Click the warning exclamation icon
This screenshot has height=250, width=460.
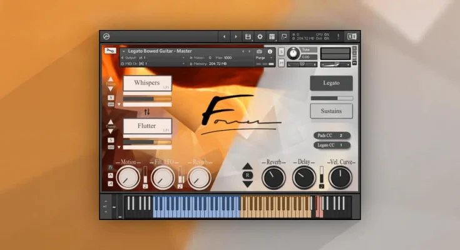click(x=338, y=37)
